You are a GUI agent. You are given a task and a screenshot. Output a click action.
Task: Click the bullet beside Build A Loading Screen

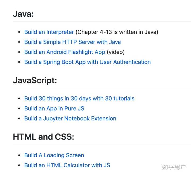point(19,155)
